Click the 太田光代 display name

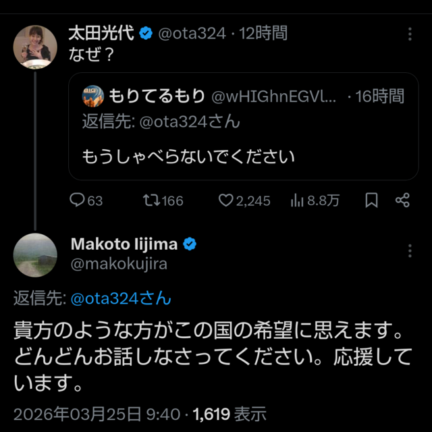pos(101,33)
